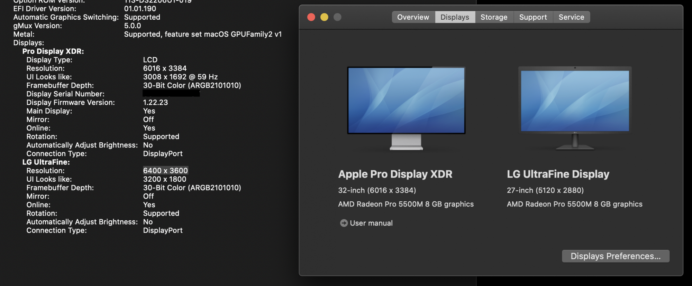Switch to the Overview tab

pyautogui.click(x=413, y=17)
